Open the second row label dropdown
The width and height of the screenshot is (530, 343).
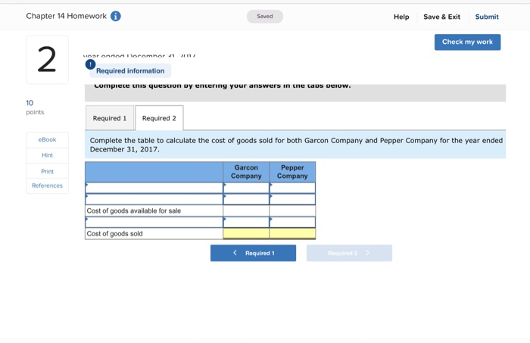pyautogui.click(x=154, y=199)
